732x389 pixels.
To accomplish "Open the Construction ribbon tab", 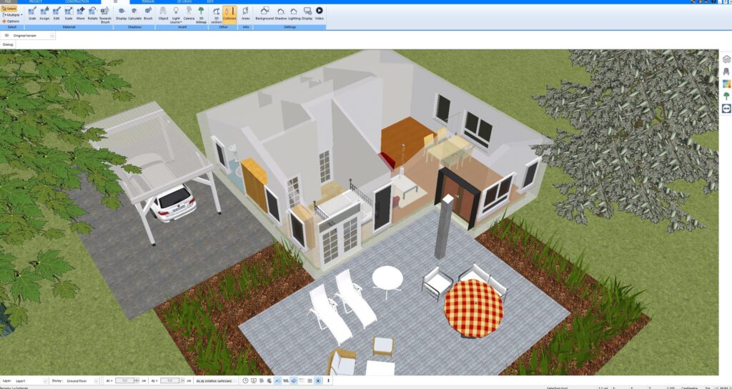I will click(x=77, y=2).
